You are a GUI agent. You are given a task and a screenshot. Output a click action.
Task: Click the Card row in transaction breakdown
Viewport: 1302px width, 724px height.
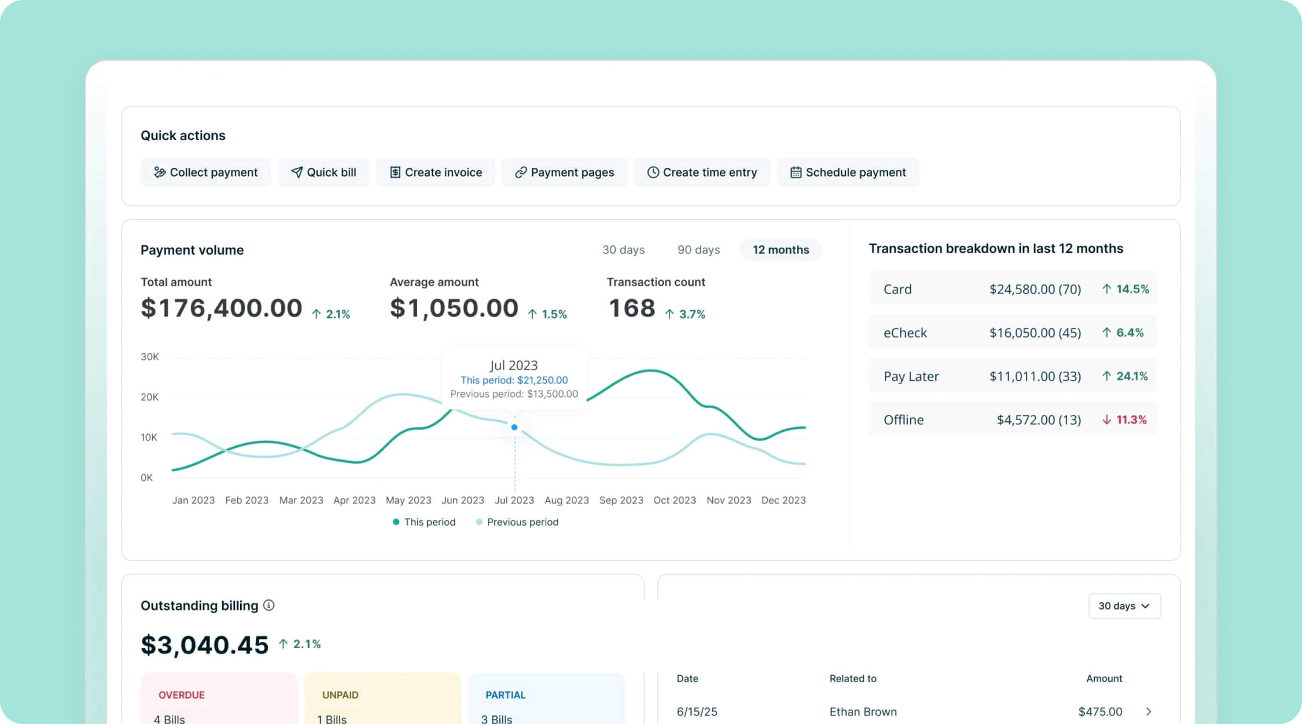coord(1012,289)
